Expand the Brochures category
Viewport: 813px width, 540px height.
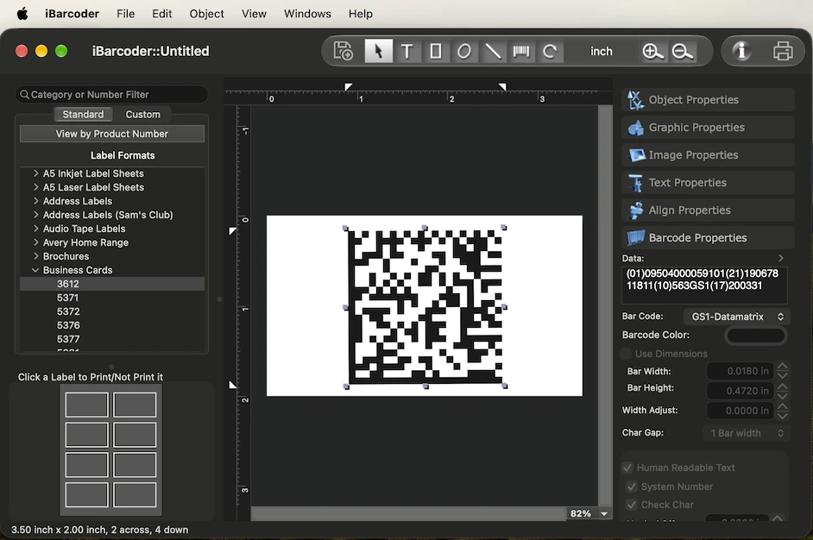coord(35,256)
